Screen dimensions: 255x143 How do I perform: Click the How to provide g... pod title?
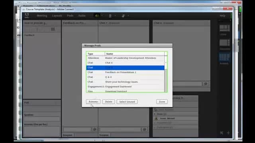tap(35, 23)
